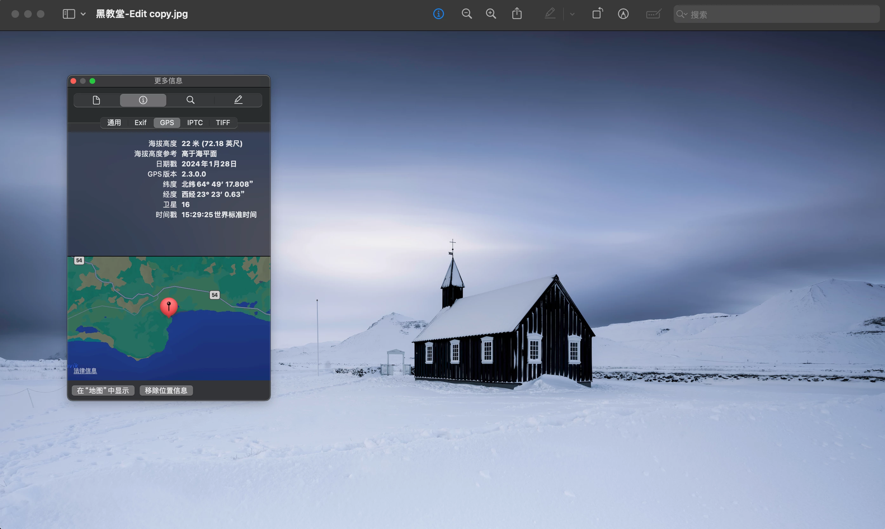
Task: Click the 在“地图”中显示 button
Action: point(103,390)
